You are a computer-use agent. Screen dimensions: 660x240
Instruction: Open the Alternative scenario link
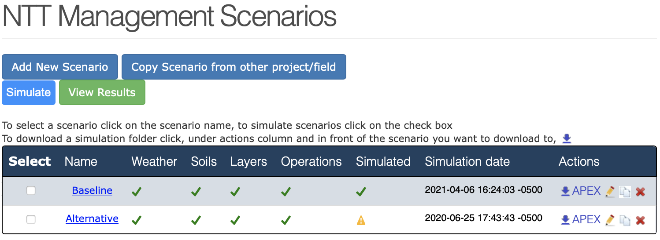tap(92, 218)
